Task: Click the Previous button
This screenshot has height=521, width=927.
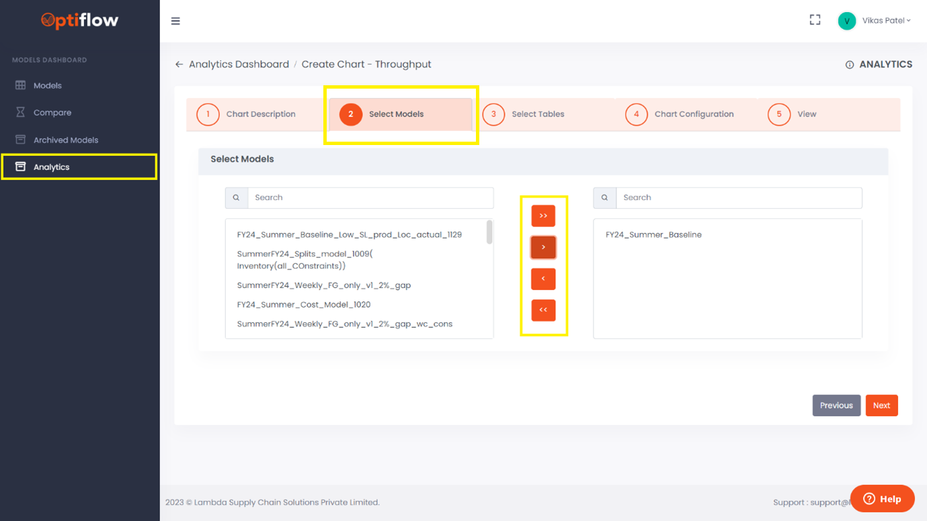Action: 836,406
